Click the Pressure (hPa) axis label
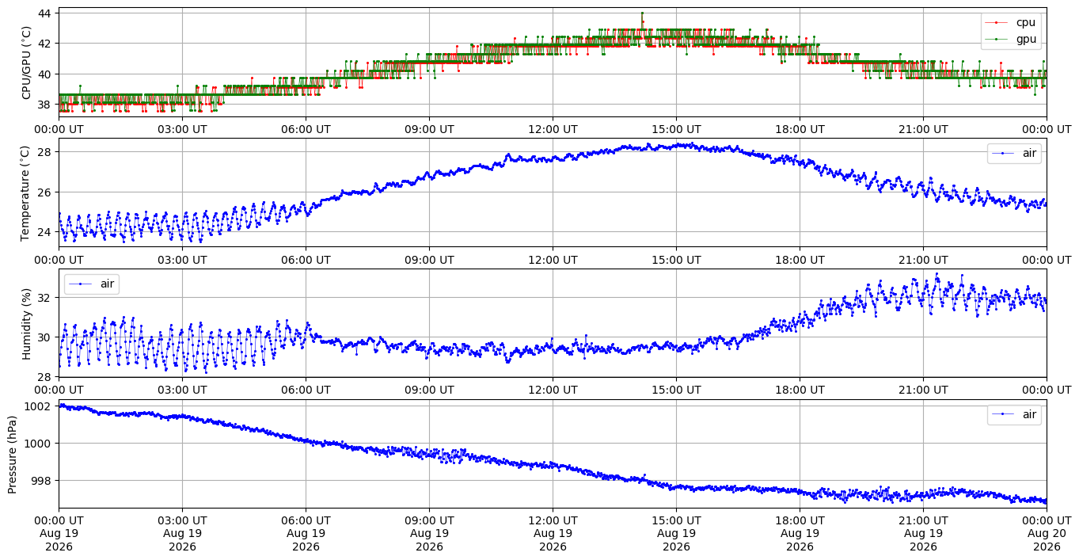Screen dimensions: 1079x560 pos(13,454)
